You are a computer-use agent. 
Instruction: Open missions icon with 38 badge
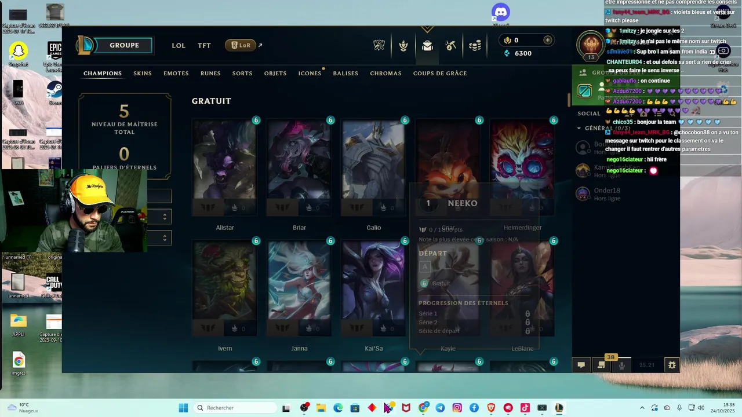click(601, 365)
